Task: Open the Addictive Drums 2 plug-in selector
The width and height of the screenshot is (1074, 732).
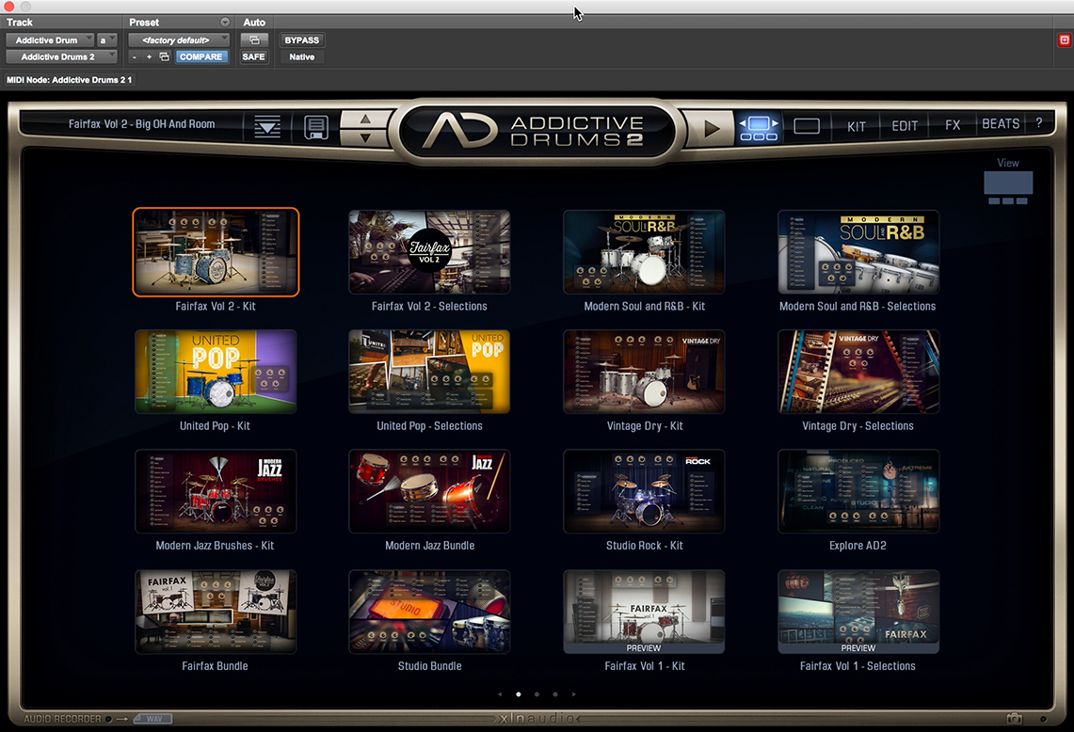Action: point(61,56)
